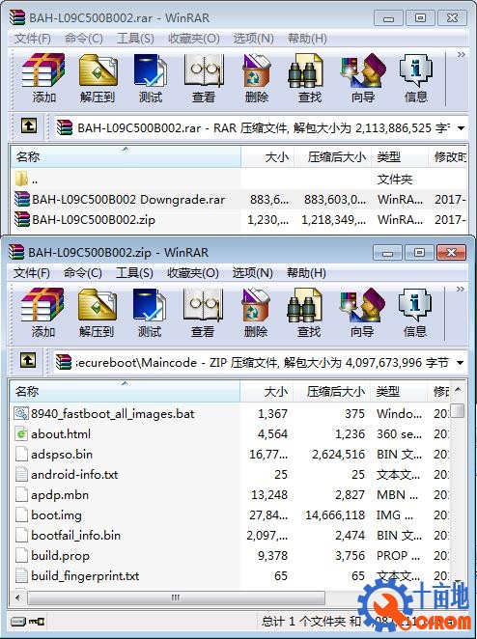This screenshot has width=477, height=639.
Task: Expand toolbar overflow chevron in zip window
Action: [x=461, y=289]
